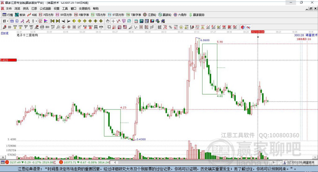
Task: Open the 浏览 menu
Action: point(17,8)
